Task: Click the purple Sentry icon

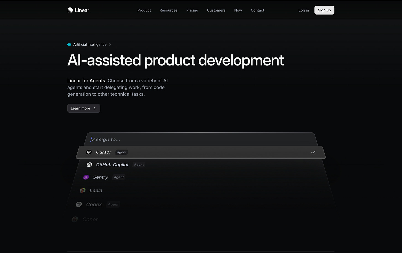Action: [86, 177]
